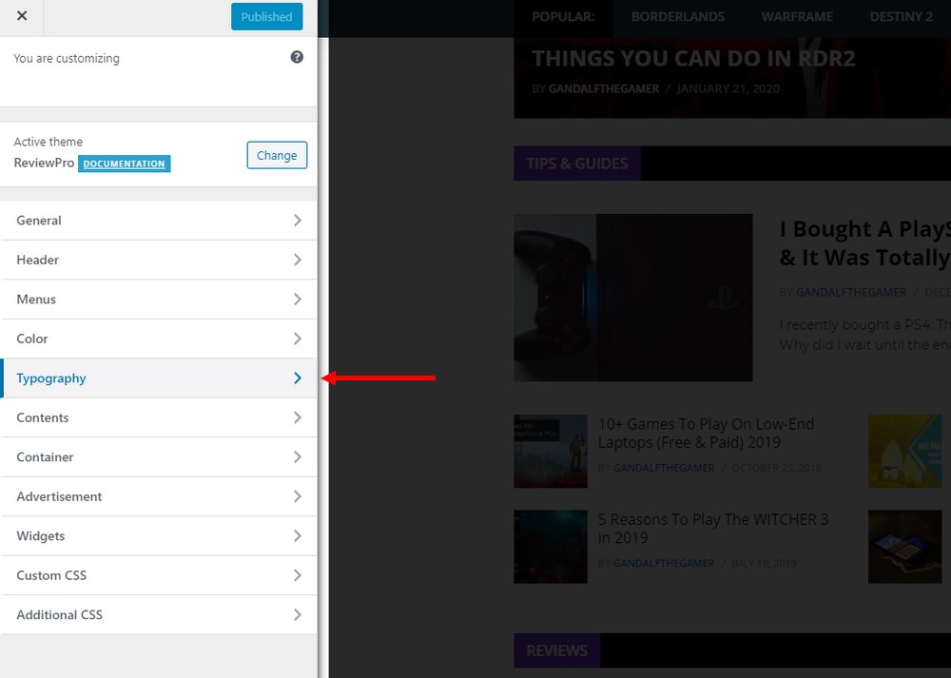Open the General panel
The image size is (951, 678).
coord(159,221)
